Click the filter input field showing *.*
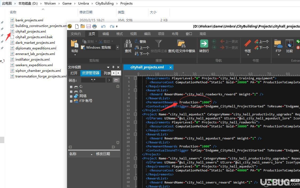This screenshot has width=300, height=188. 93,80
